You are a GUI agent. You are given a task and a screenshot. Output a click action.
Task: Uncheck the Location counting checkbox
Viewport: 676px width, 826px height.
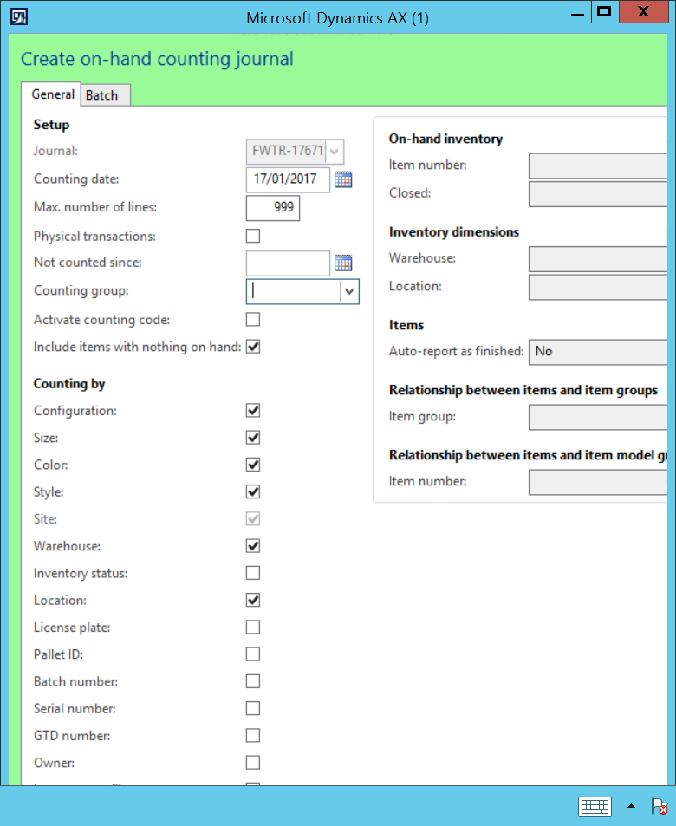253,600
